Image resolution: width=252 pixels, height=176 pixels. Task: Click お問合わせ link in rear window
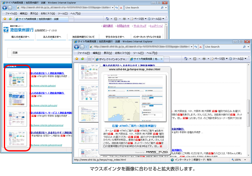click(x=123, y=26)
